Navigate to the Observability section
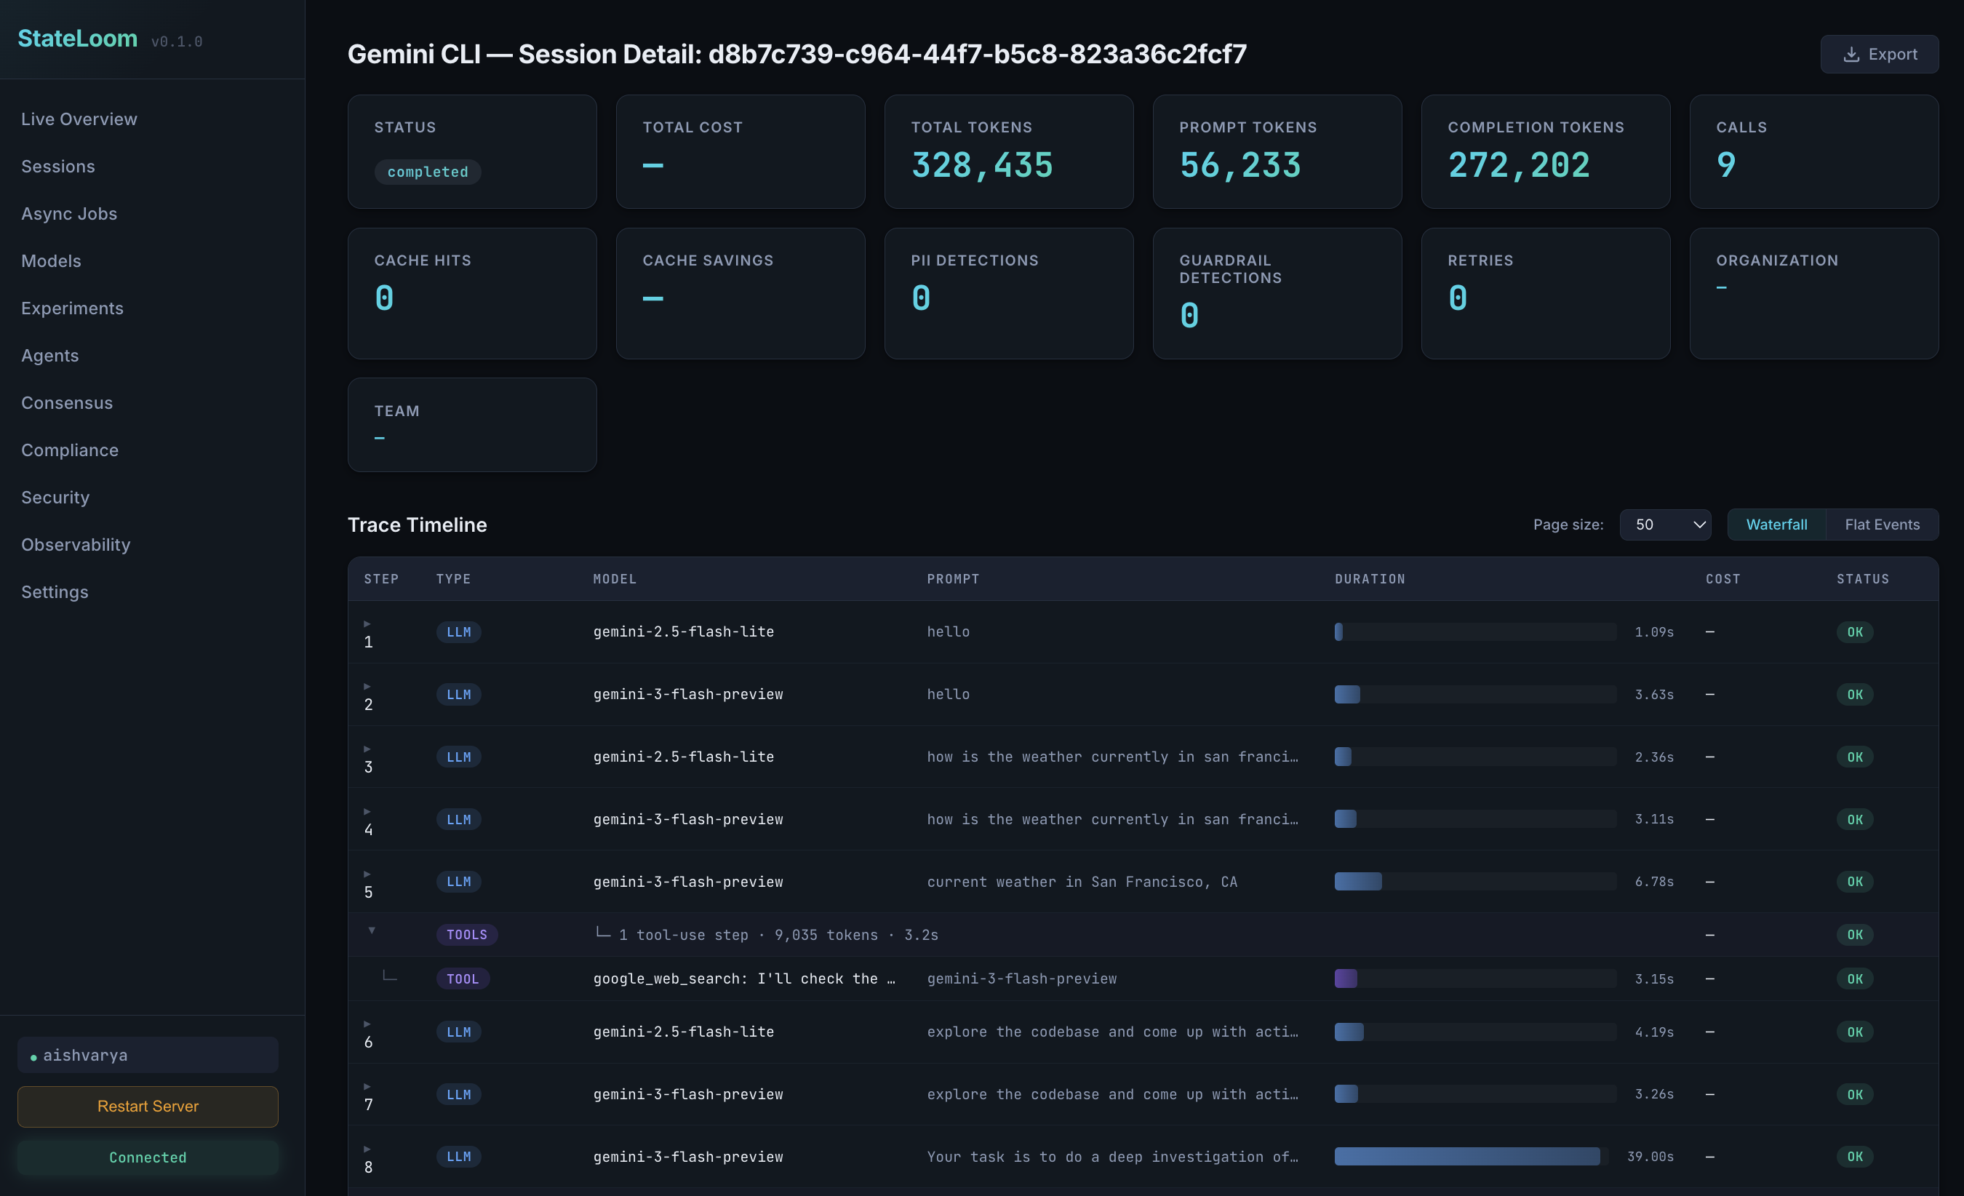 point(76,545)
